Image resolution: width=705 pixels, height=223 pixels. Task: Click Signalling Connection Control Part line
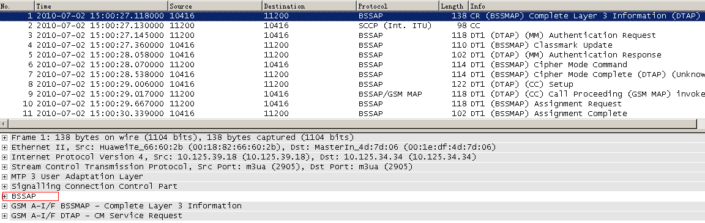tap(94, 186)
